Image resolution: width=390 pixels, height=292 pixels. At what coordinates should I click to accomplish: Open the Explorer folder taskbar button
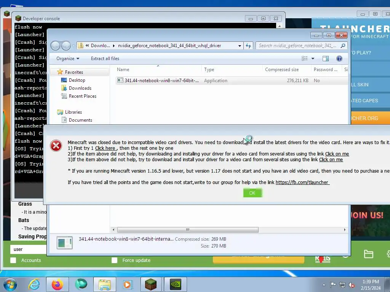[x=105, y=284]
